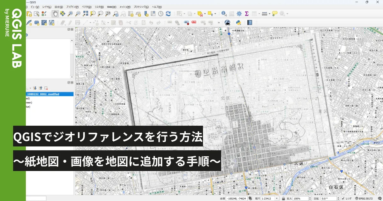Screen dimensions: 383x201
Task: Click the Zoom In magnifier tool
Action: click(70, 14)
